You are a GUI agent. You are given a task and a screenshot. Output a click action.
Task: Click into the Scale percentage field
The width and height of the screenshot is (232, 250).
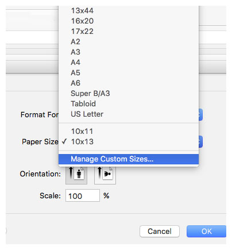(83, 195)
